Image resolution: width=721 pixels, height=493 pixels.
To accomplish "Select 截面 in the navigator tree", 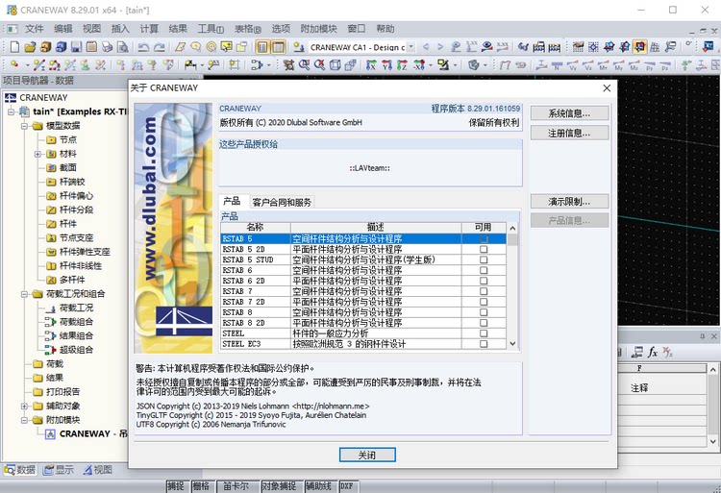I will tap(68, 168).
